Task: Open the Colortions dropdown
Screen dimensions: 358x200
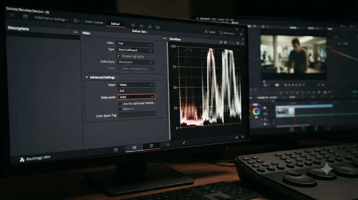Action: [135, 62]
